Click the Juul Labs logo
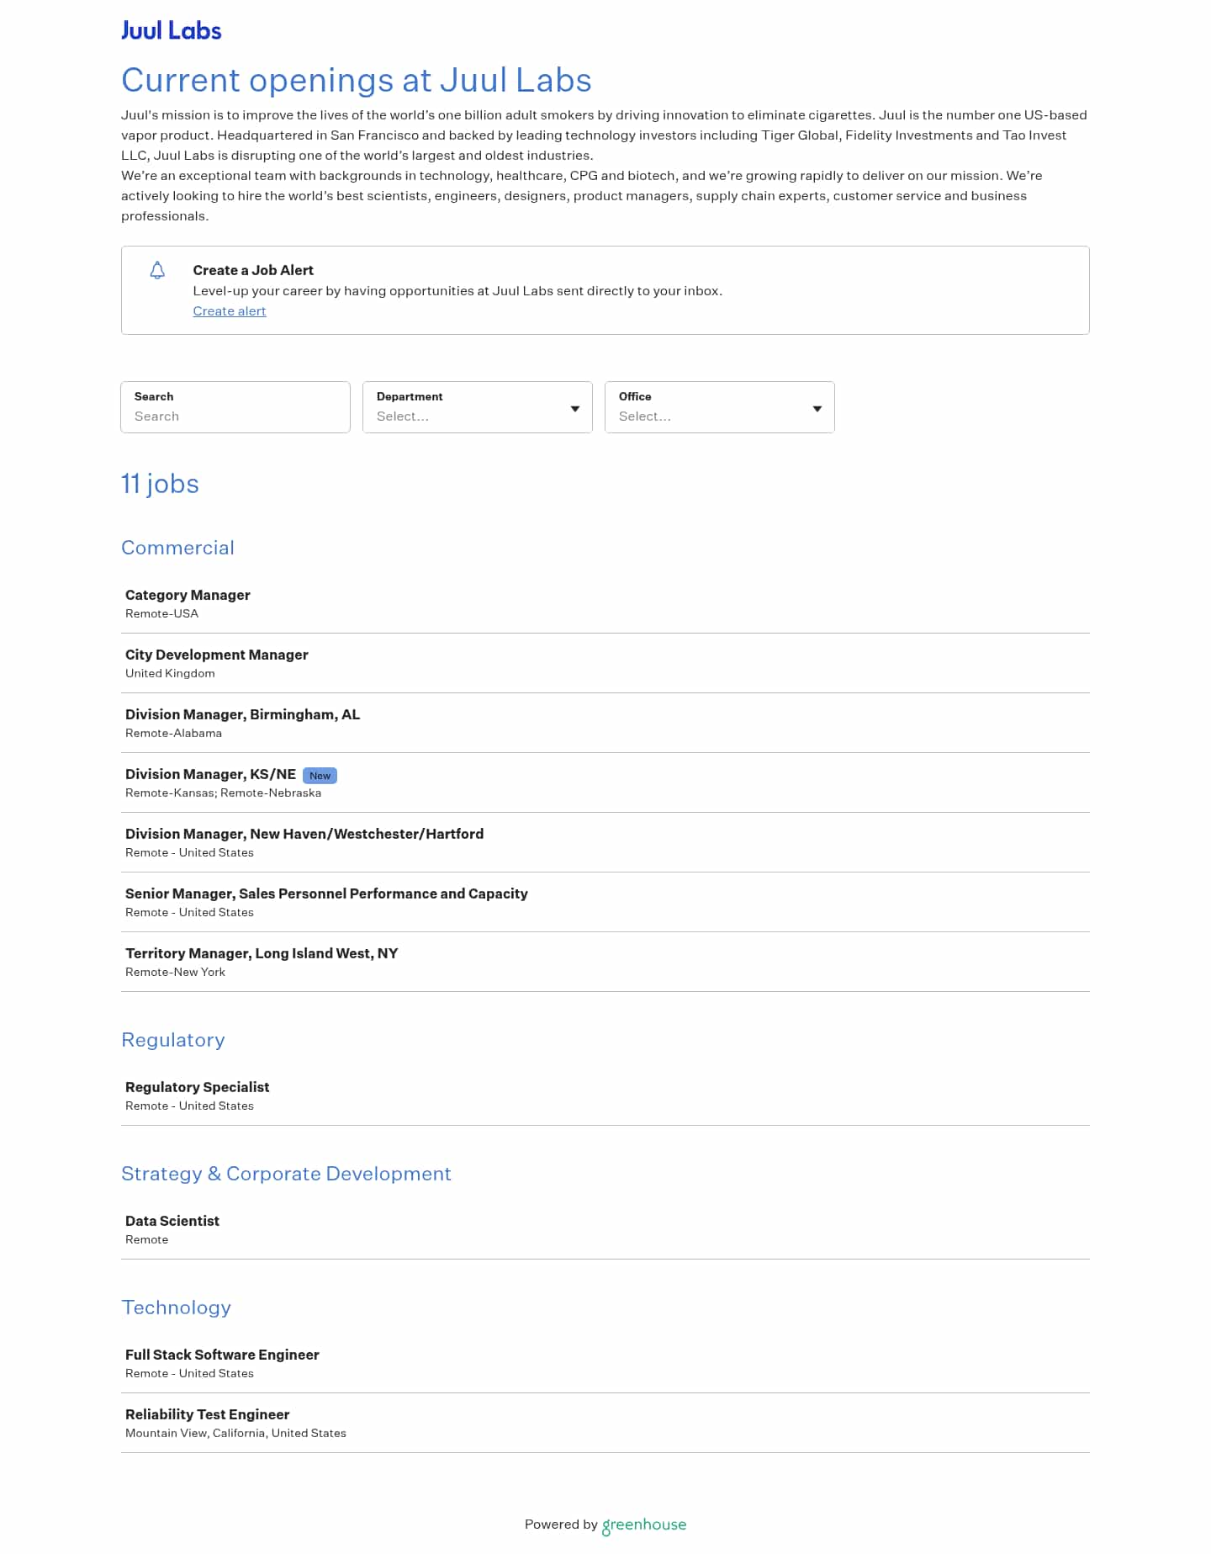The image size is (1211, 1554). tap(171, 31)
